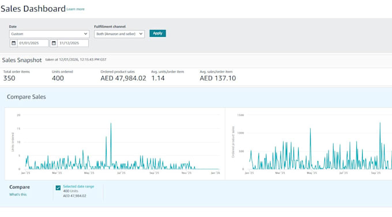
Task: Open the Learn more link
Action: click(x=76, y=9)
